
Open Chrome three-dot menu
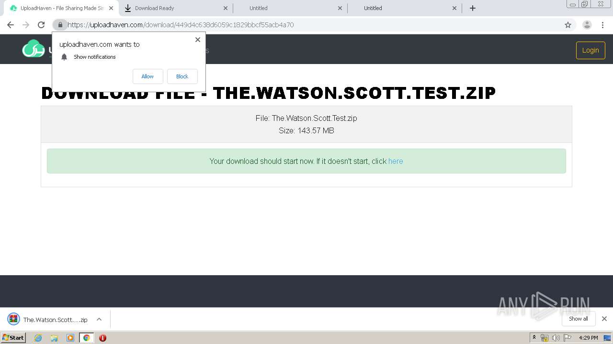click(603, 25)
